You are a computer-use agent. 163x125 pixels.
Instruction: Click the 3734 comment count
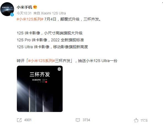coord(86,120)
